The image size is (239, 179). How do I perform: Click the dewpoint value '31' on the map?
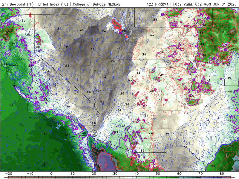(x=128, y=104)
